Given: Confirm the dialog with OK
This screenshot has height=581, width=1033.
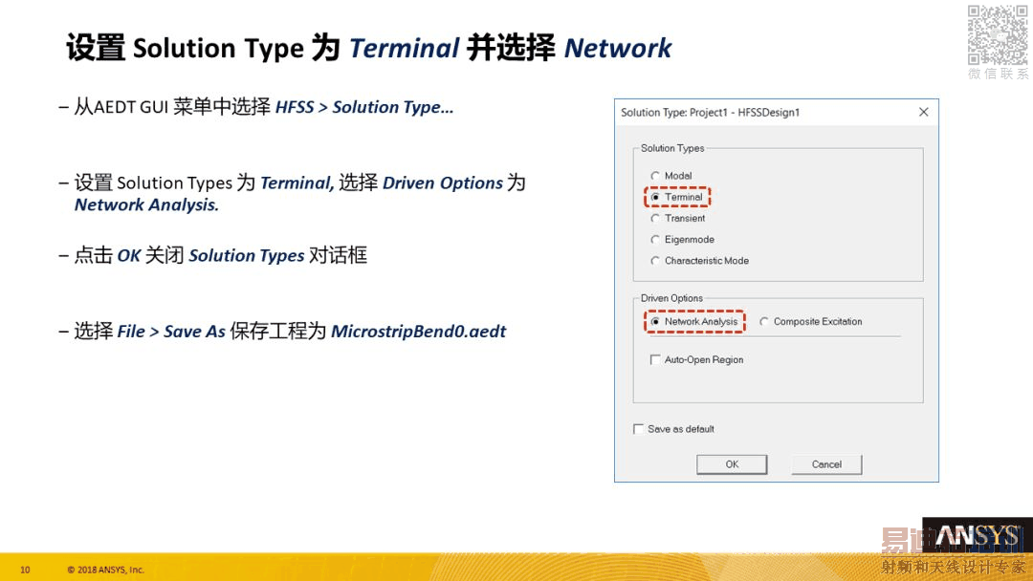Looking at the screenshot, I should [x=732, y=463].
